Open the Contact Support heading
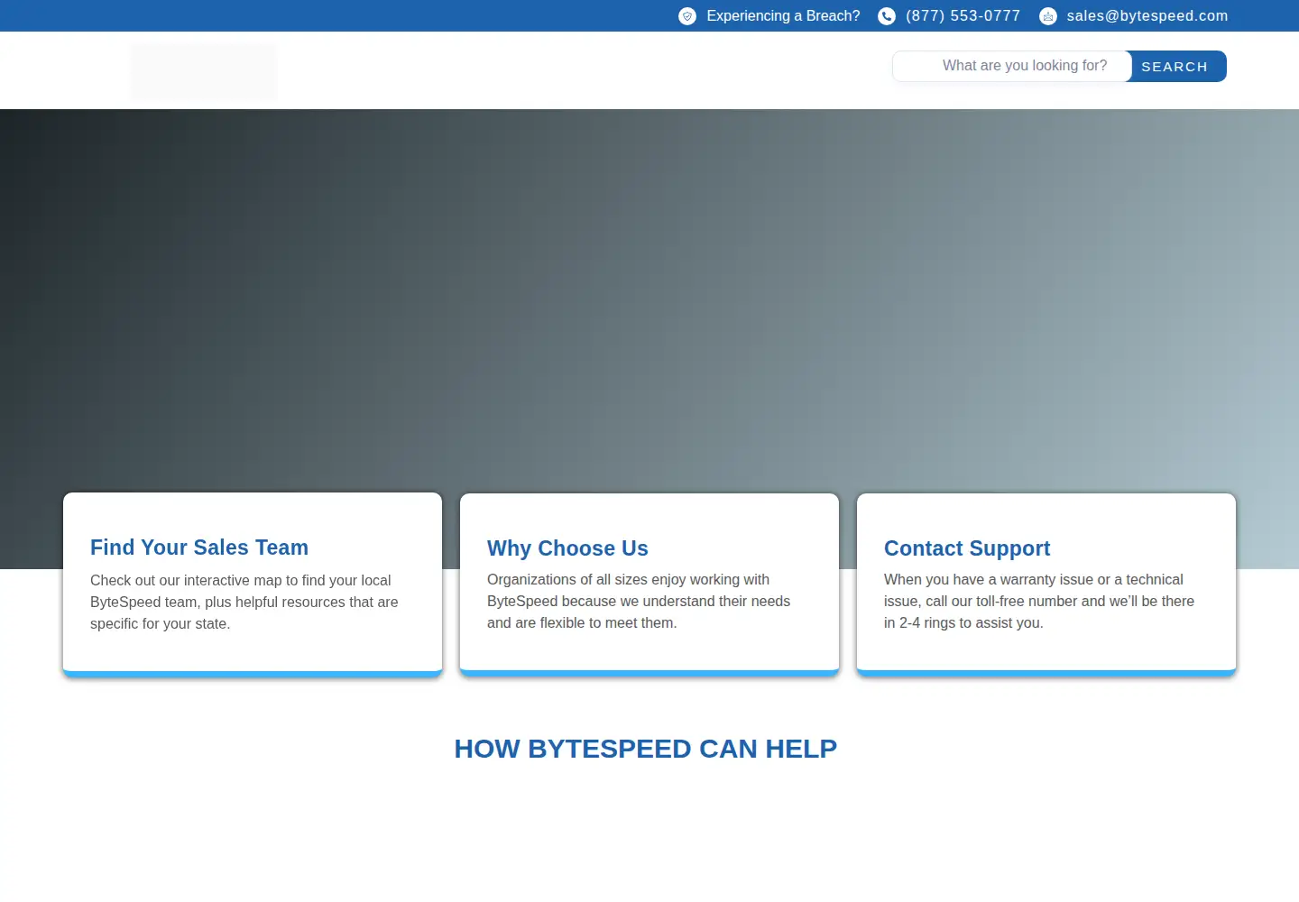The width and height of the screenshot is (1299, 902). pos(967,548)
